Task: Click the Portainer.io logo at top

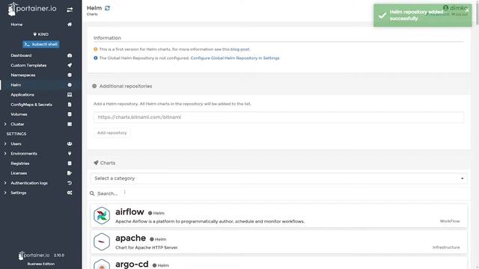Action: point(32,9)
